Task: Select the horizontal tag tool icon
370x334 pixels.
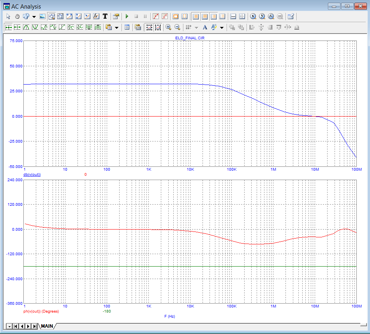Action: click(69, 16)
